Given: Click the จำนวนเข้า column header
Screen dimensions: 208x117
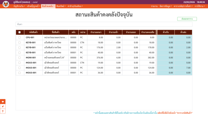Looking at the screenshot, I should [113, 32].
